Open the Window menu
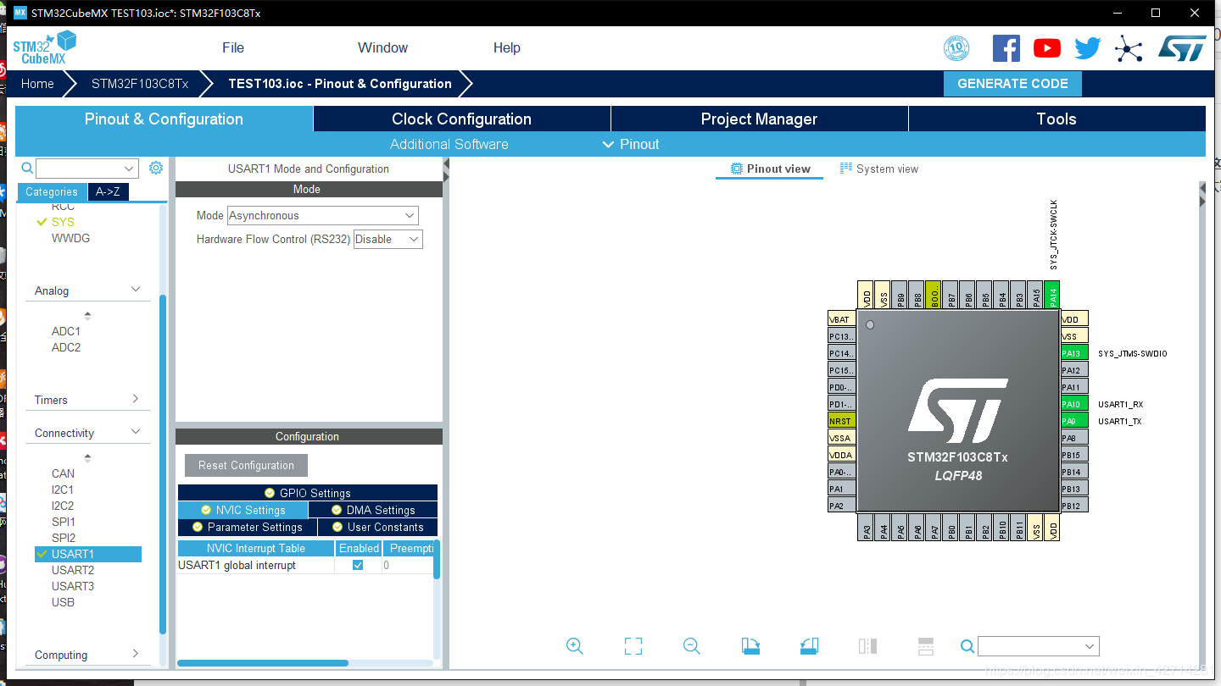Viewport: 1221px width, 686px height. [382, 47]
